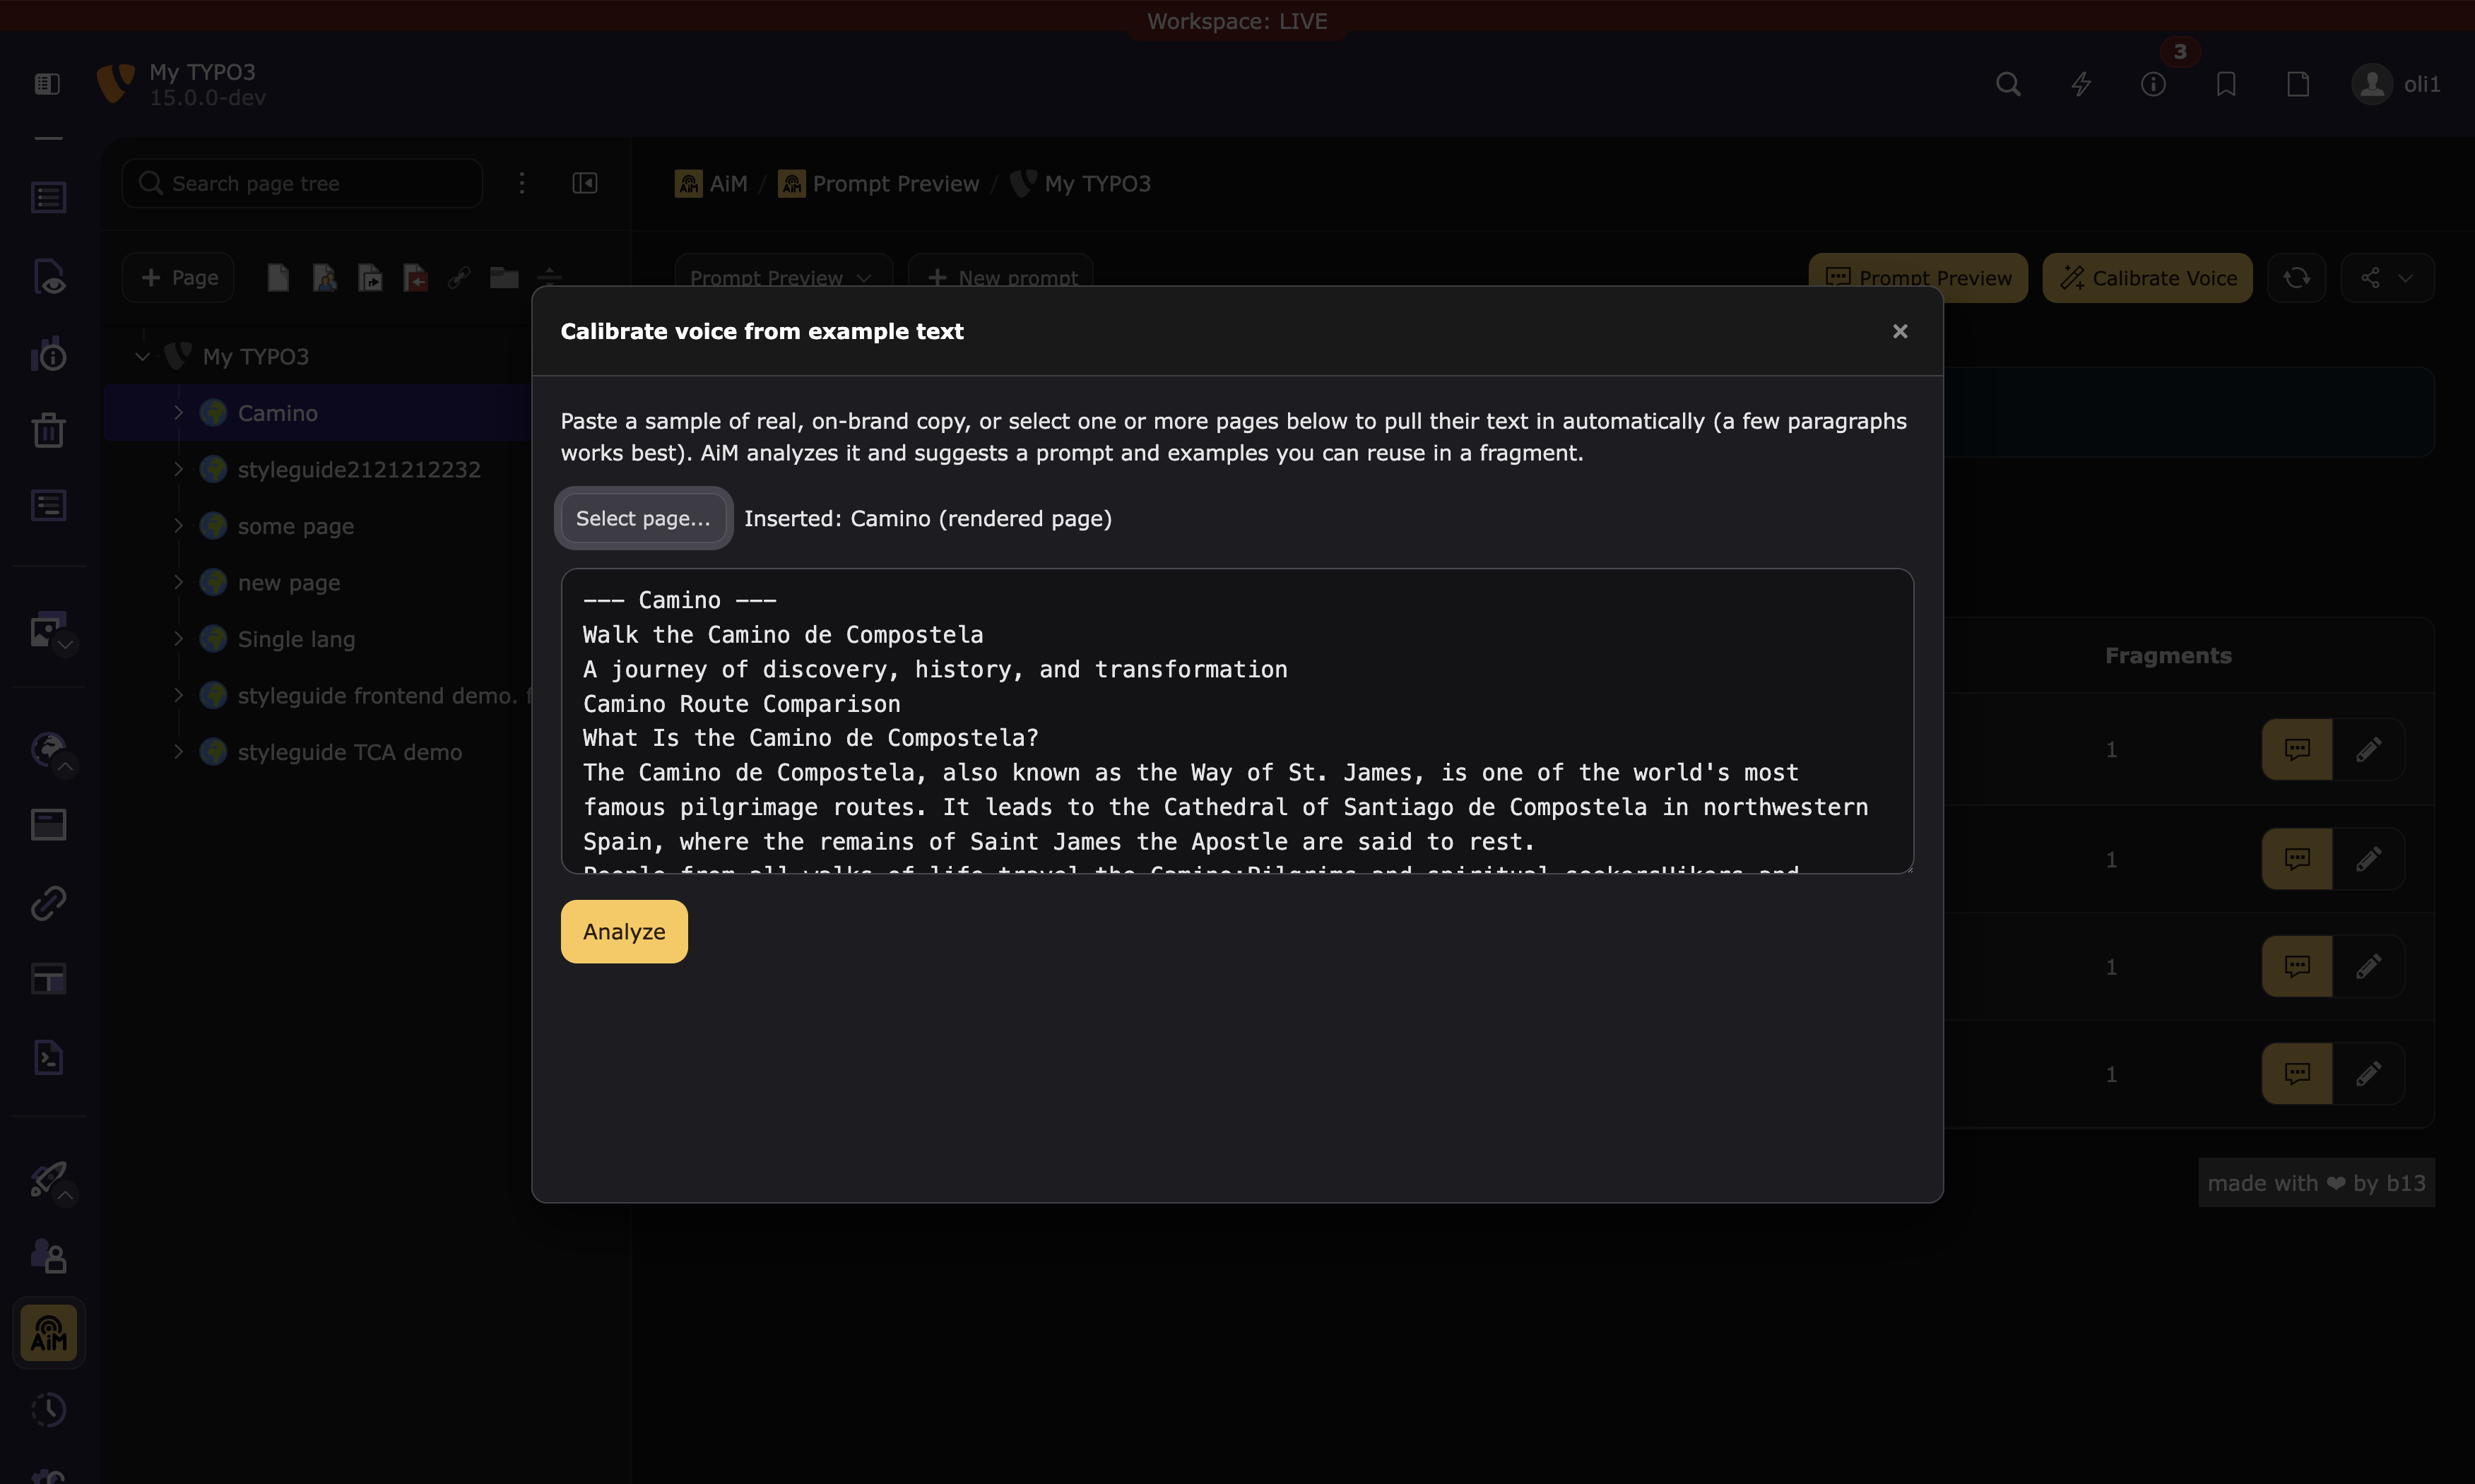Expand the Camino page in tree
The image size is (2475, 1484).
[178, 412]
